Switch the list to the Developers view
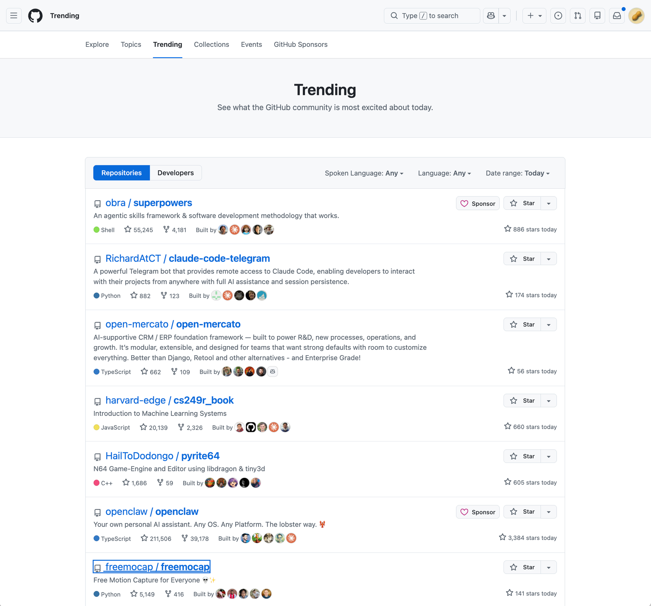Viewport: 651px width, 606px height. click(175, 173)
